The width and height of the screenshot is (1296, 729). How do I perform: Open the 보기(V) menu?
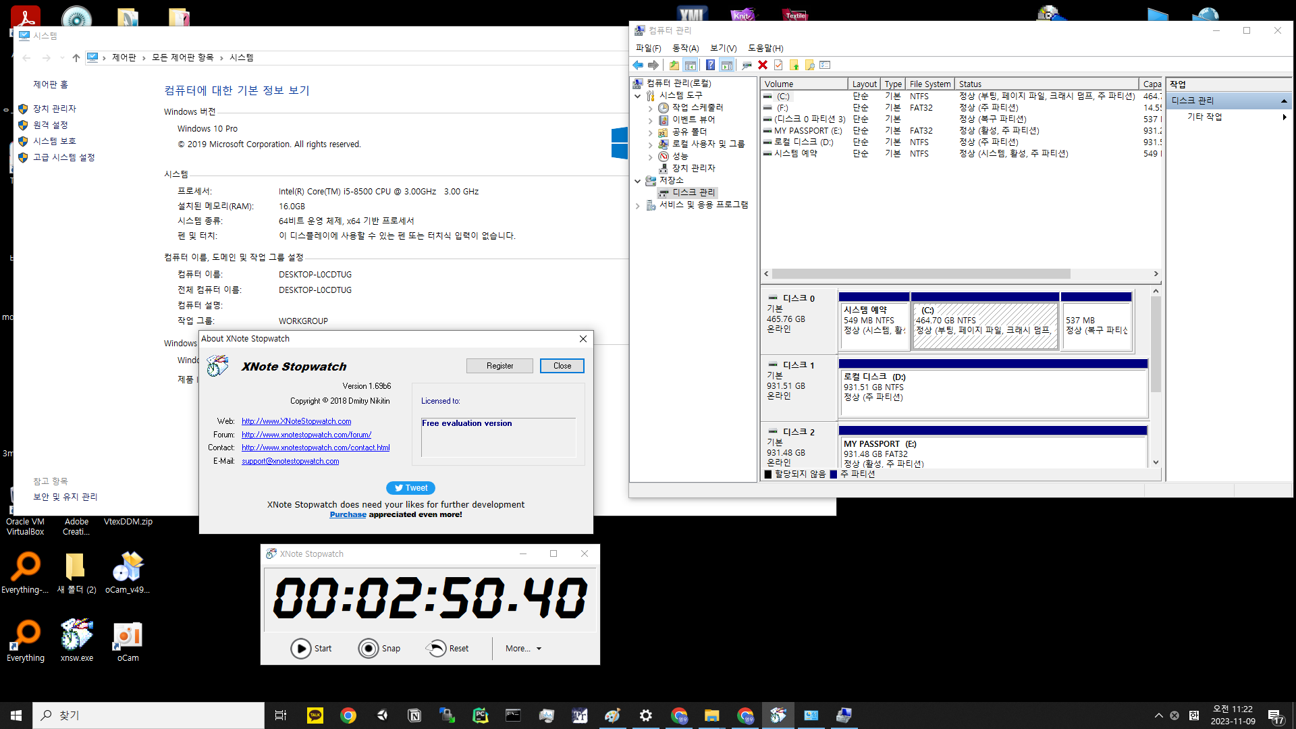click(723, 48)
